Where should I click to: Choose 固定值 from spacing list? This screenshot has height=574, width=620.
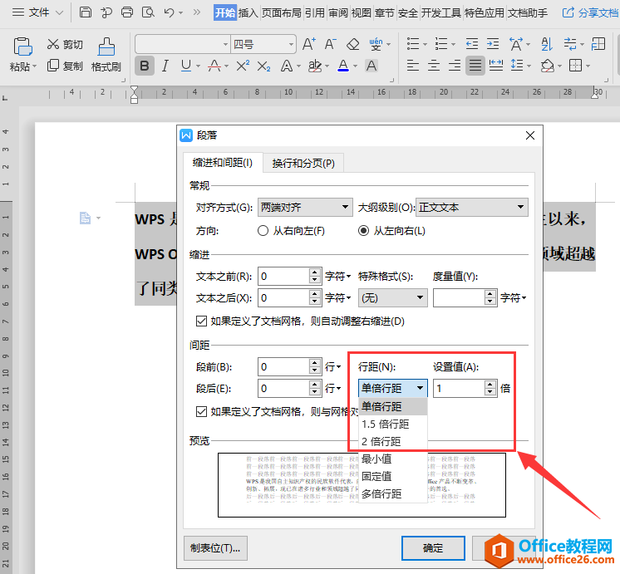pos(392,476)
